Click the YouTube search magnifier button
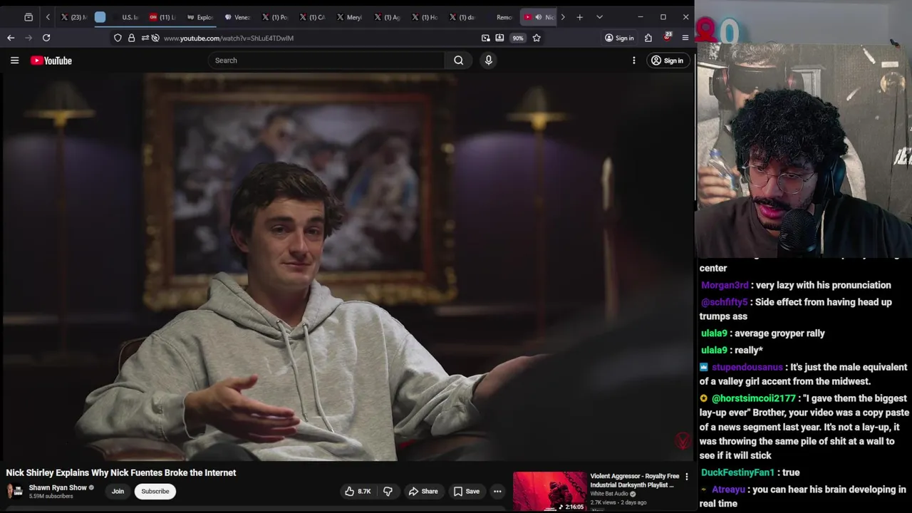This screenshot has width=912, height=513. pos(459,61)
